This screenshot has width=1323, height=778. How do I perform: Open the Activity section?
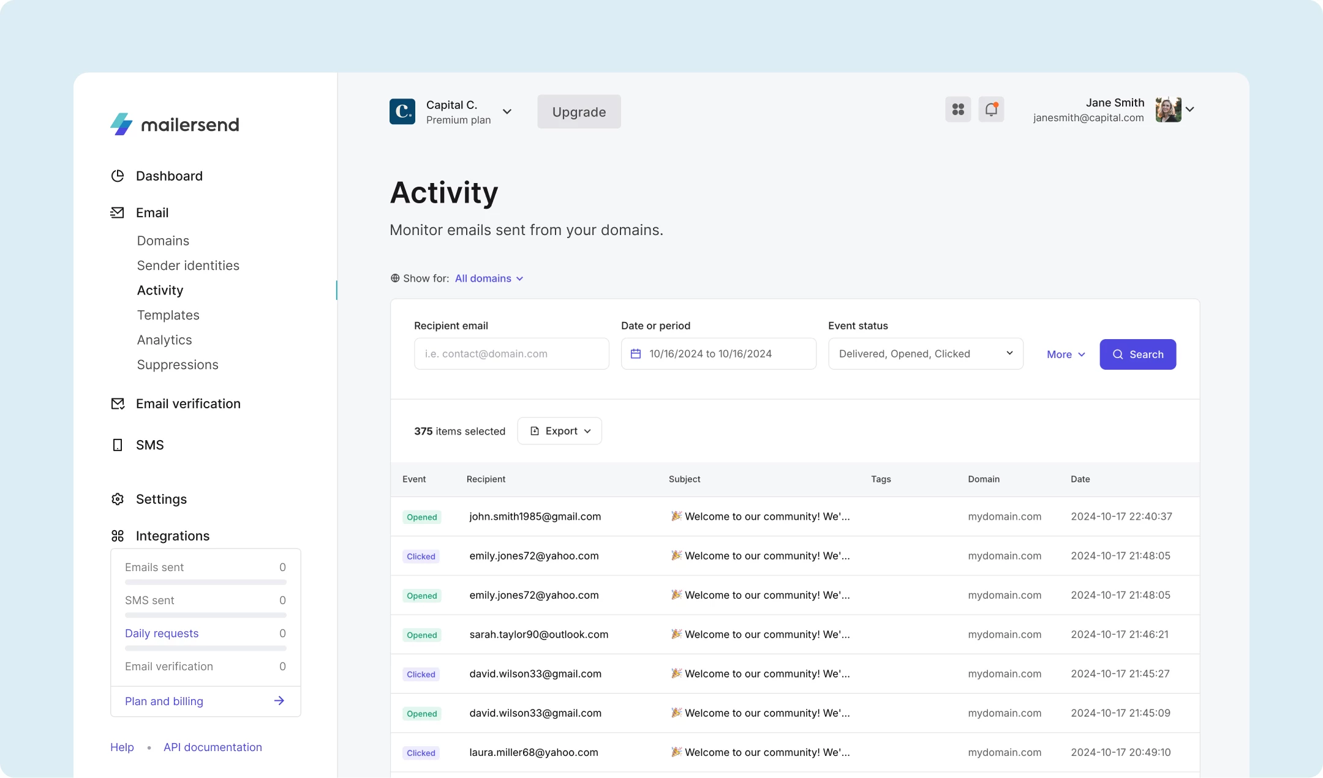pos(159,289)
